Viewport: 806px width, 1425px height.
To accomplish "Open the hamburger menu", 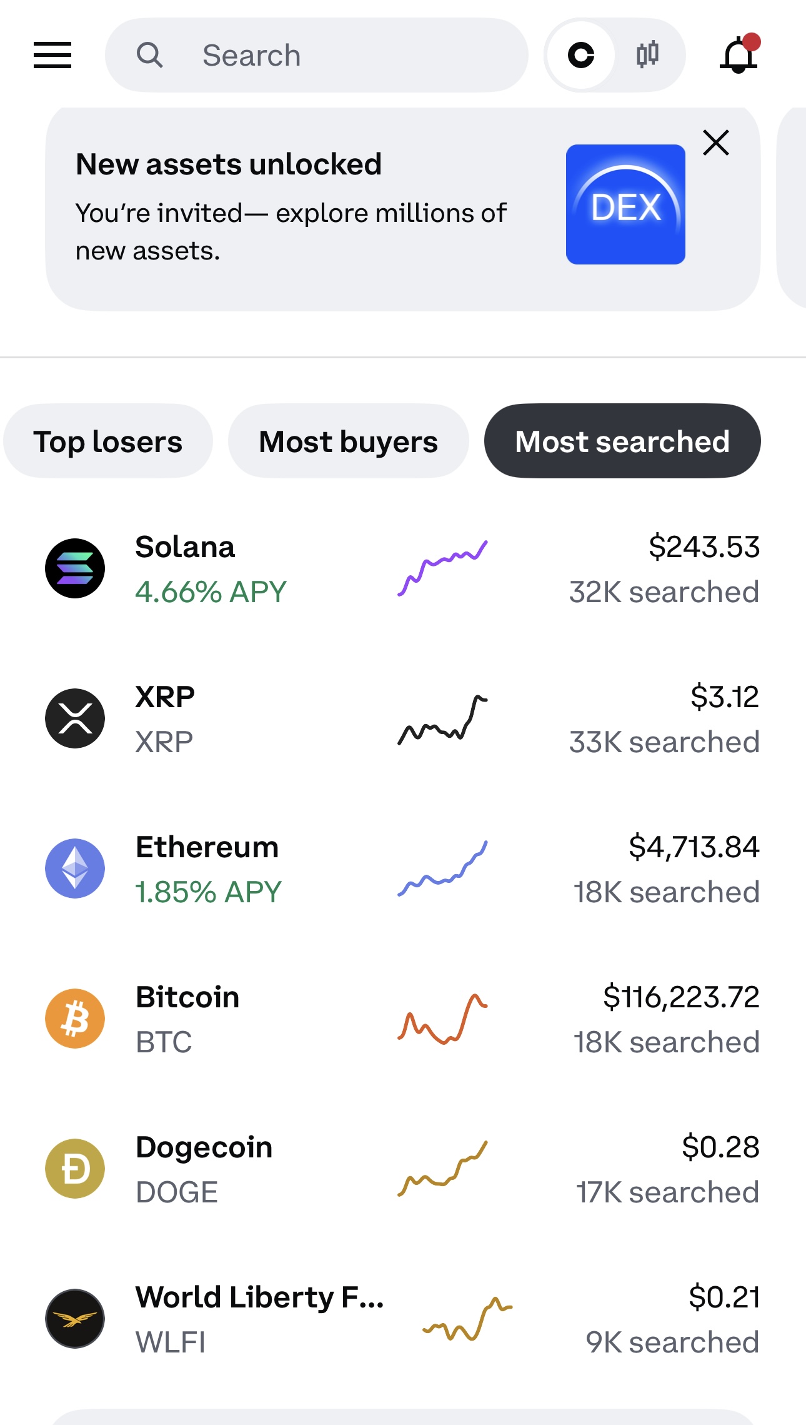I will click(52, 55).
